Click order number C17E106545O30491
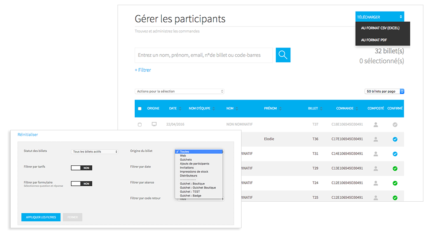Screen dimensions: 429x235 pyautogui.click(x=347, y=139)
